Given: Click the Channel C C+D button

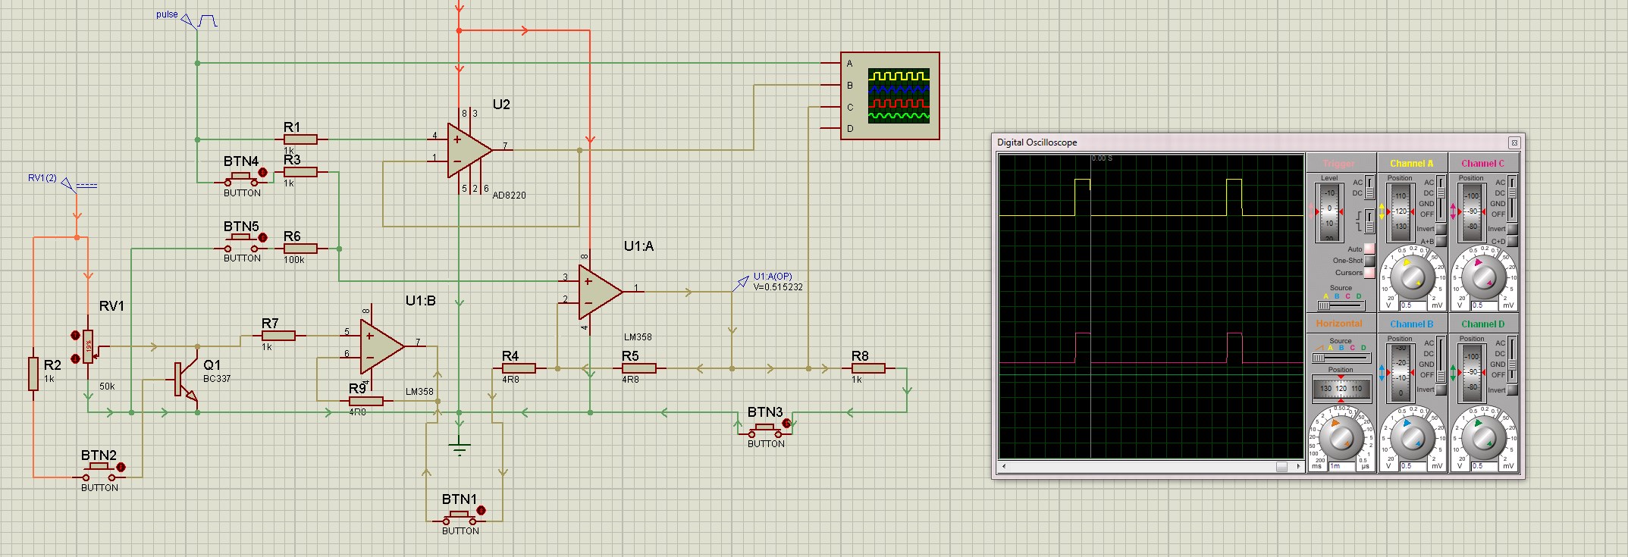Looking at the screenshot, I should tap(1512, 242).
